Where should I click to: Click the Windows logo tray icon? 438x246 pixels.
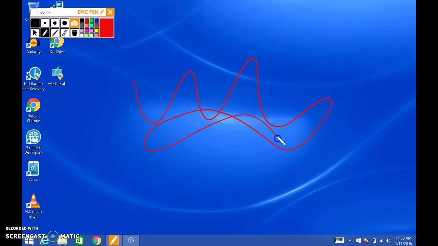358,241
